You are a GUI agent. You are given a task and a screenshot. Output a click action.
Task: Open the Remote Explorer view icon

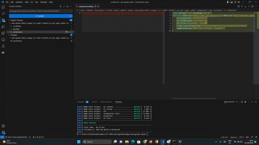point(3,39)
